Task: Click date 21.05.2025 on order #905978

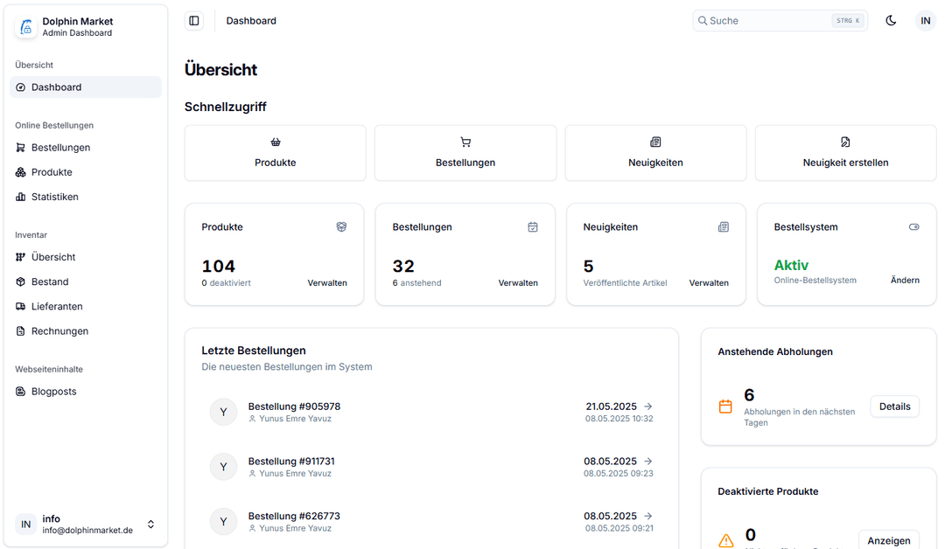Action: click(x=611, y=407)
